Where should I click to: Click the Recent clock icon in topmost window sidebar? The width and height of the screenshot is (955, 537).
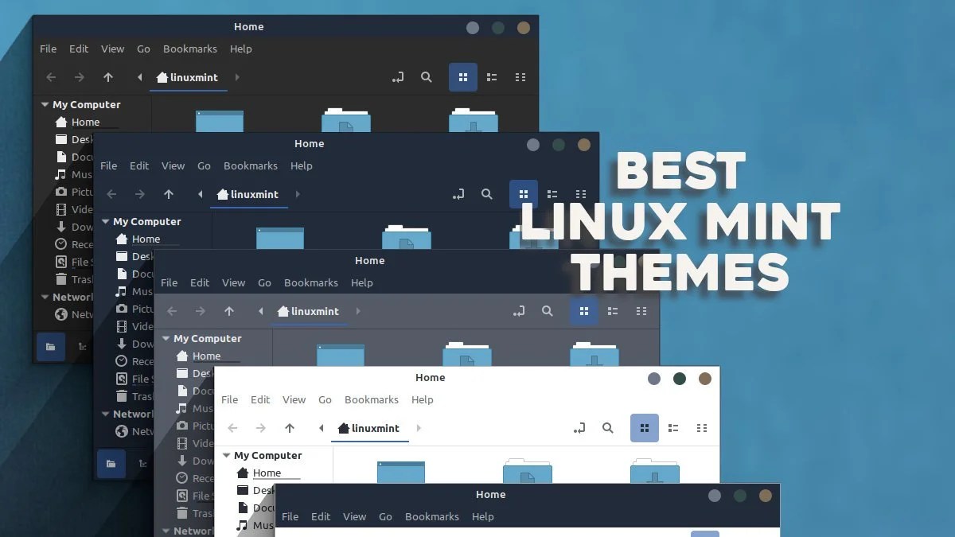(x=61, y=244)
